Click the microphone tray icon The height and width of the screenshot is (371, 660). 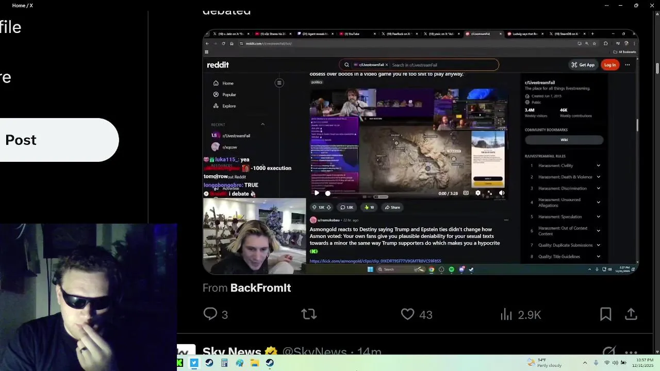tap(596, 363)
